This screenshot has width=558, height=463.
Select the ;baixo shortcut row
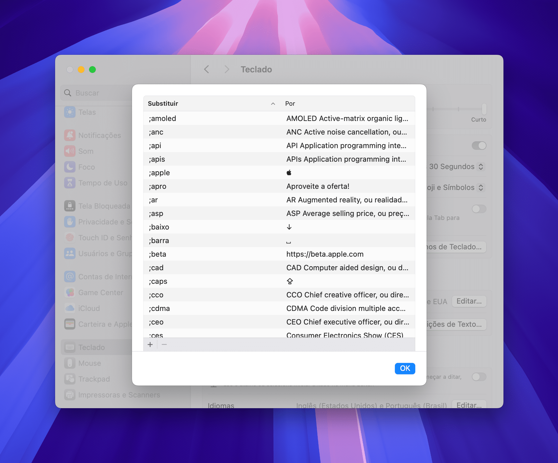pyautogui.click(x=279, y=227)
